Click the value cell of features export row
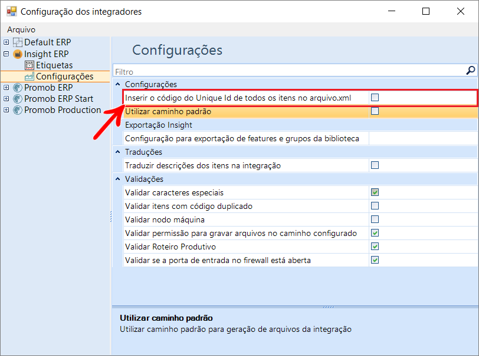Screen dimensions: 479x356 424,138
